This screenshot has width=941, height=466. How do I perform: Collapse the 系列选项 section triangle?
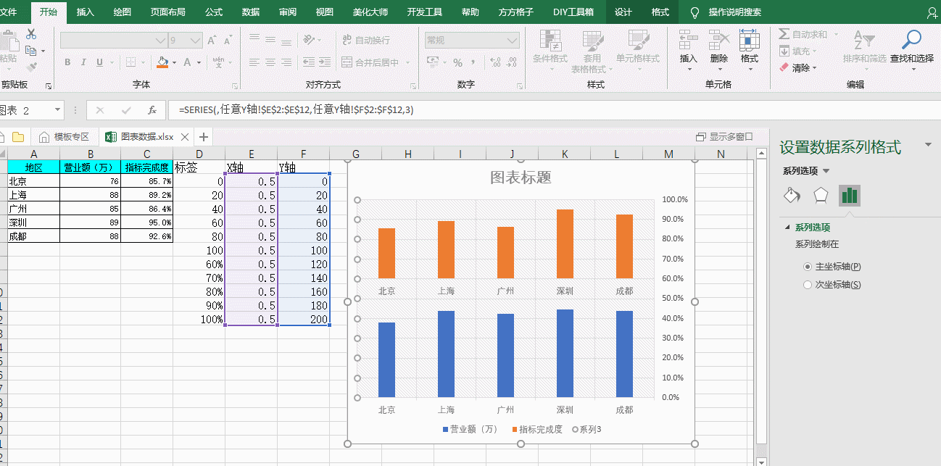click(x=787, y=228)
